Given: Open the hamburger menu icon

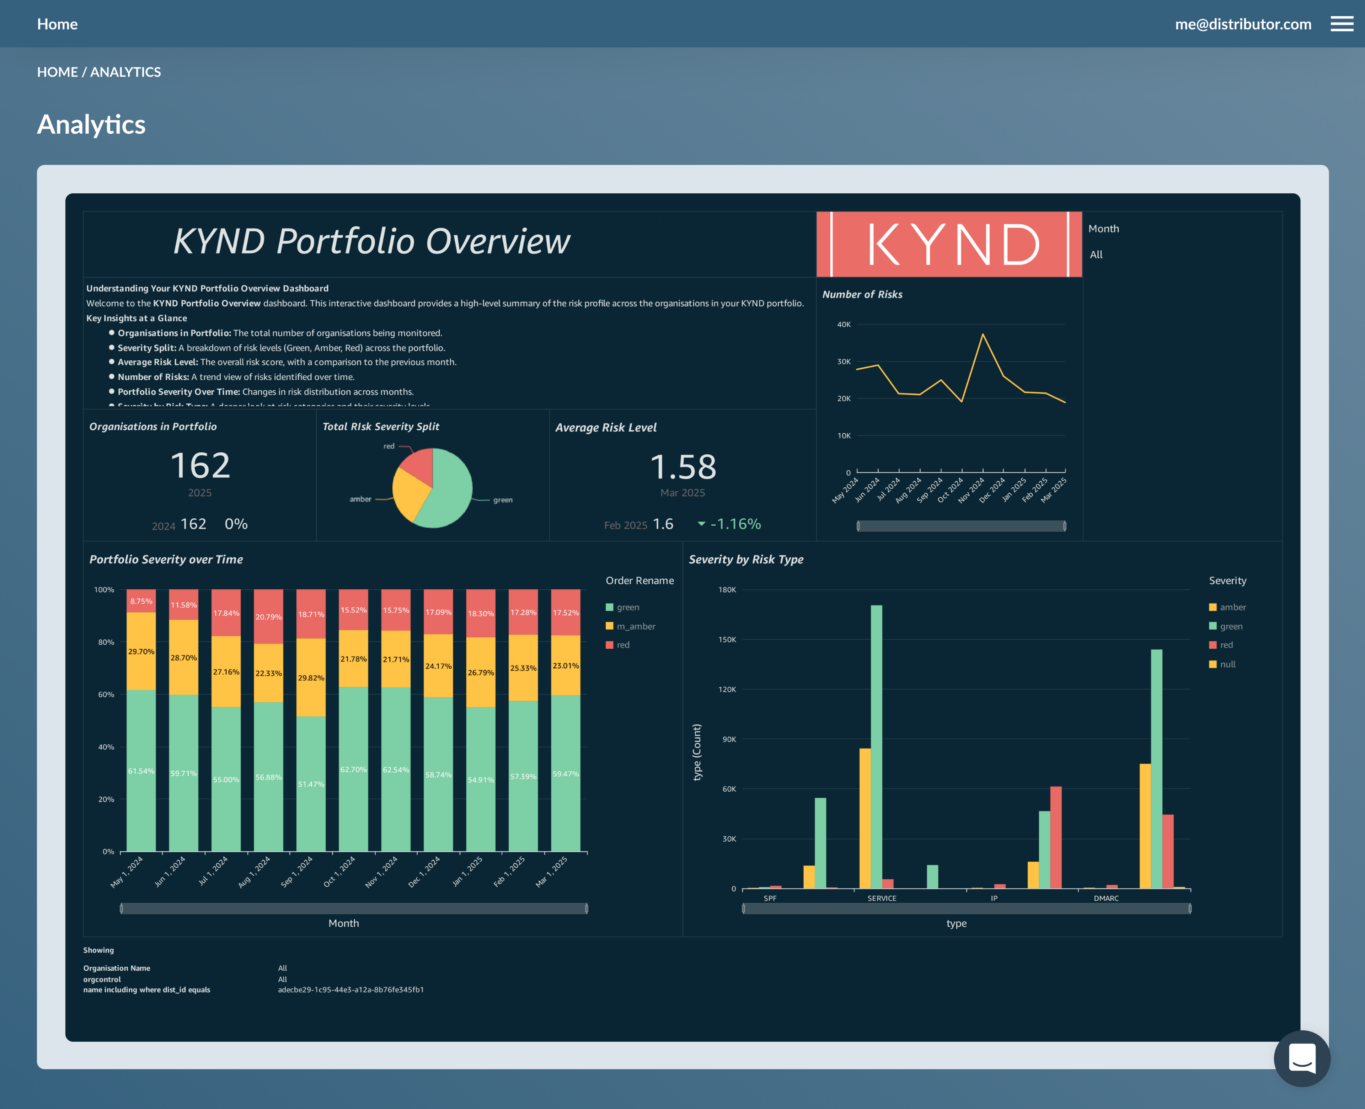Looking at the screenshot, I should coord(1342,23).
